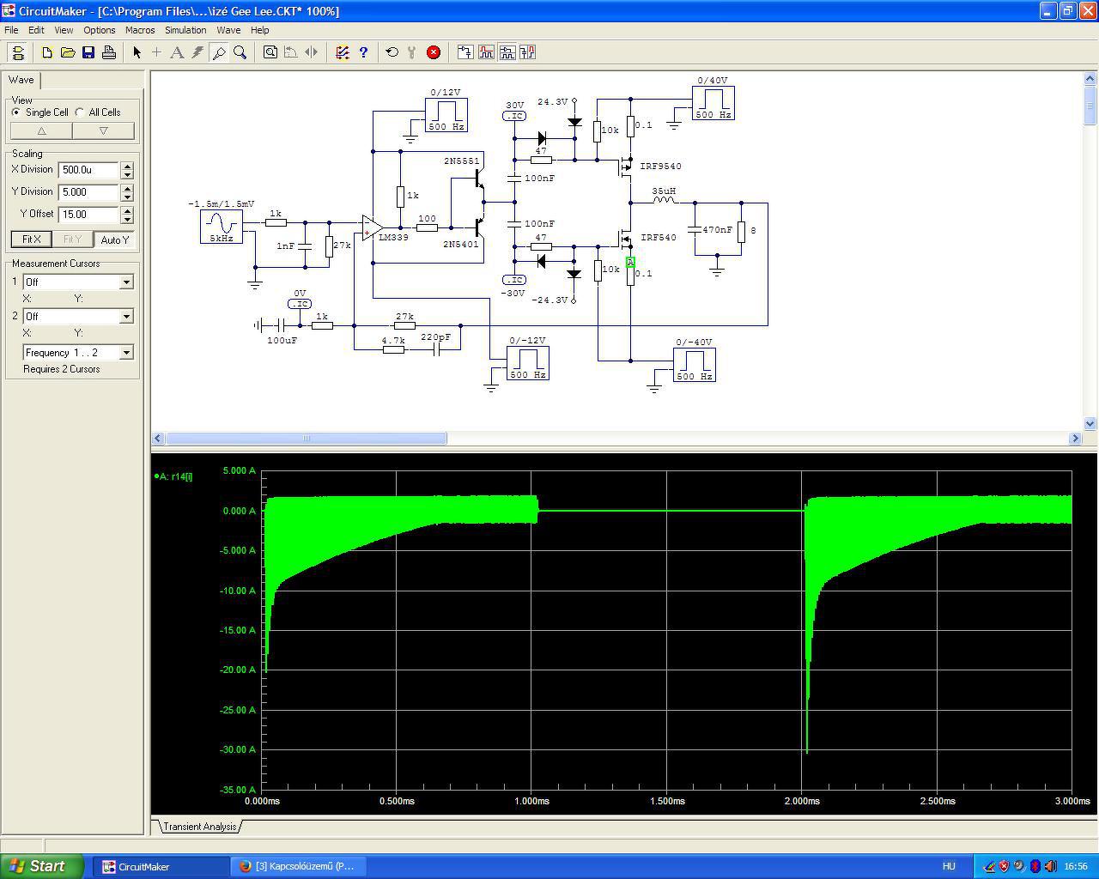Click the red security shield tray icon

(x=1004, y=866)
